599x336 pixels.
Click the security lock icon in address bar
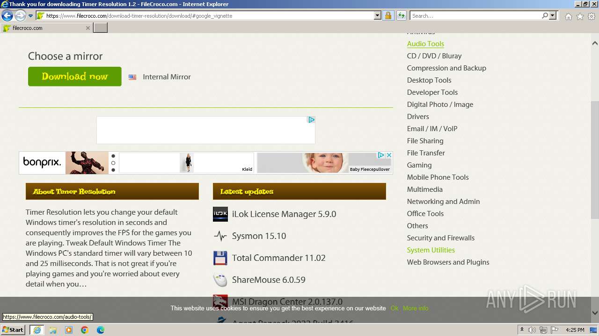pyautogui.click(x=388, y=16)
